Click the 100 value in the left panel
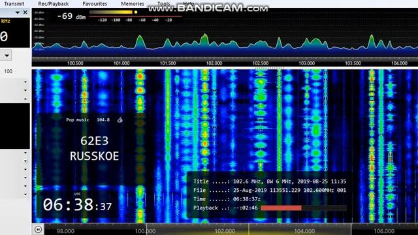Screen dimensions: 418x235 click(x=8, y=71)
